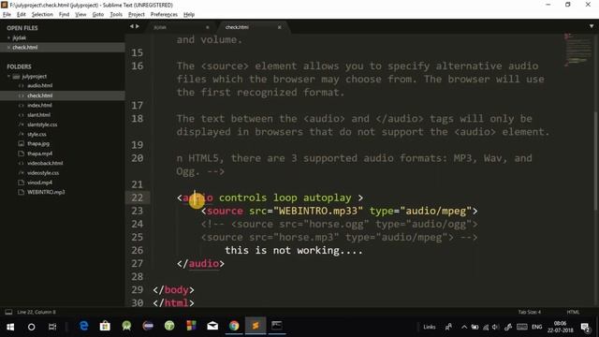Open videostyle.css from the sidebar
Viewport: 599px width, 337px height.
tap(43, 173)
